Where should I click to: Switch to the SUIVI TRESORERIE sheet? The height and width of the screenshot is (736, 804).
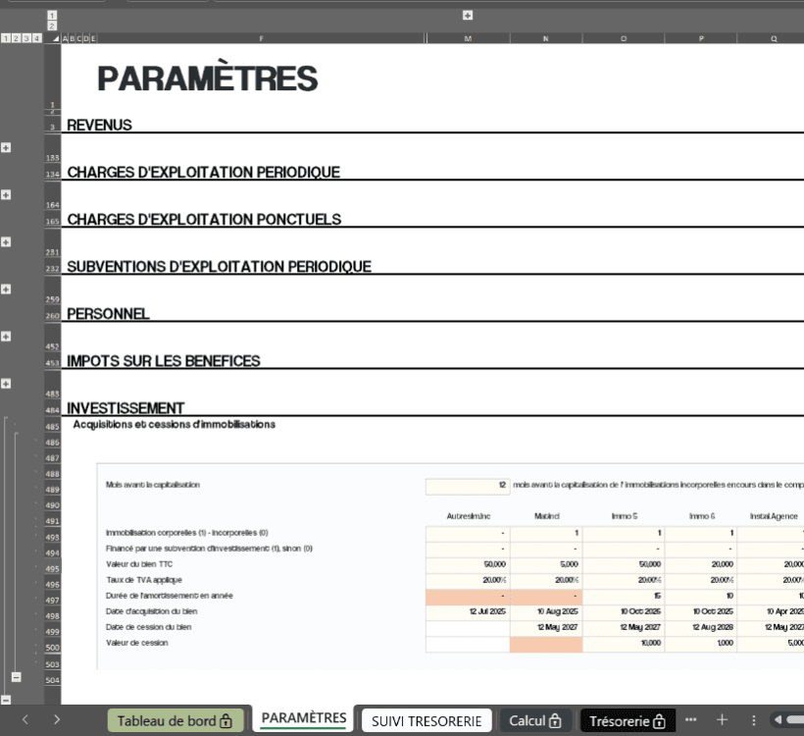426,720
